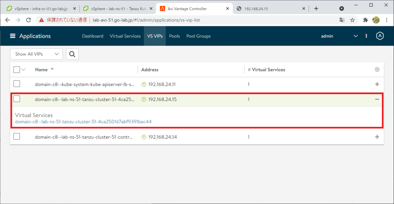Open the tanzu-cluster-51-4ca2501d7abf9391bac44 virtual service link
394x204 pixels.
(83, 122)
